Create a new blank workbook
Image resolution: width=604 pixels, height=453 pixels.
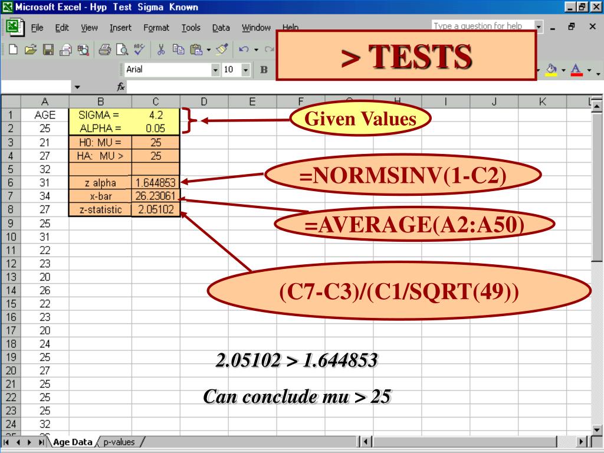tap(14, 50)
